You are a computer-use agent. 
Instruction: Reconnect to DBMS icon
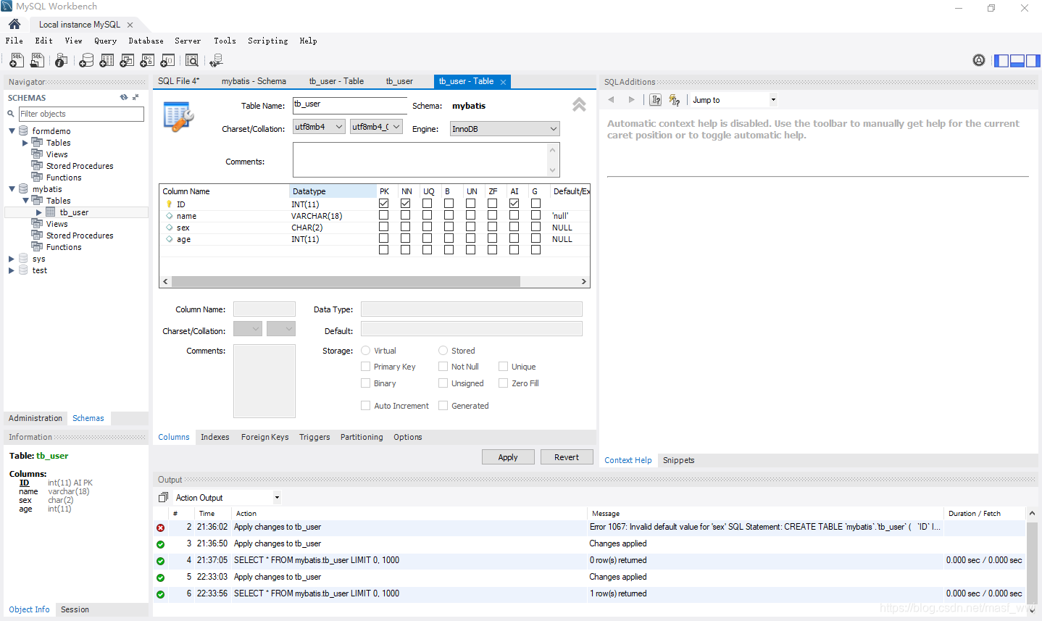pos(216,61)
